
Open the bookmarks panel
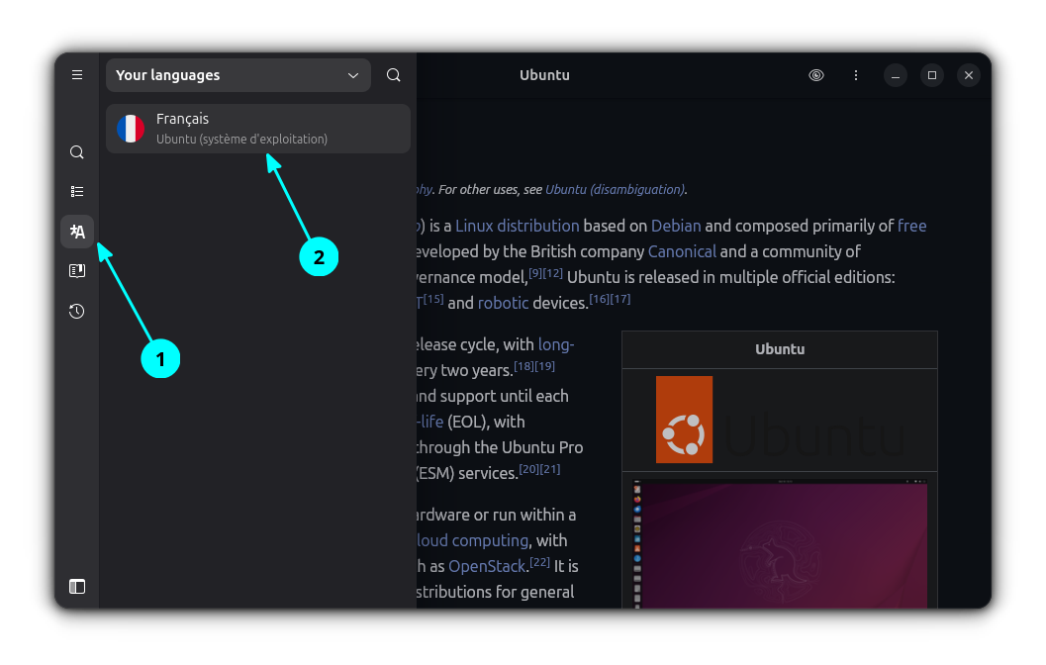click(77, 271)
